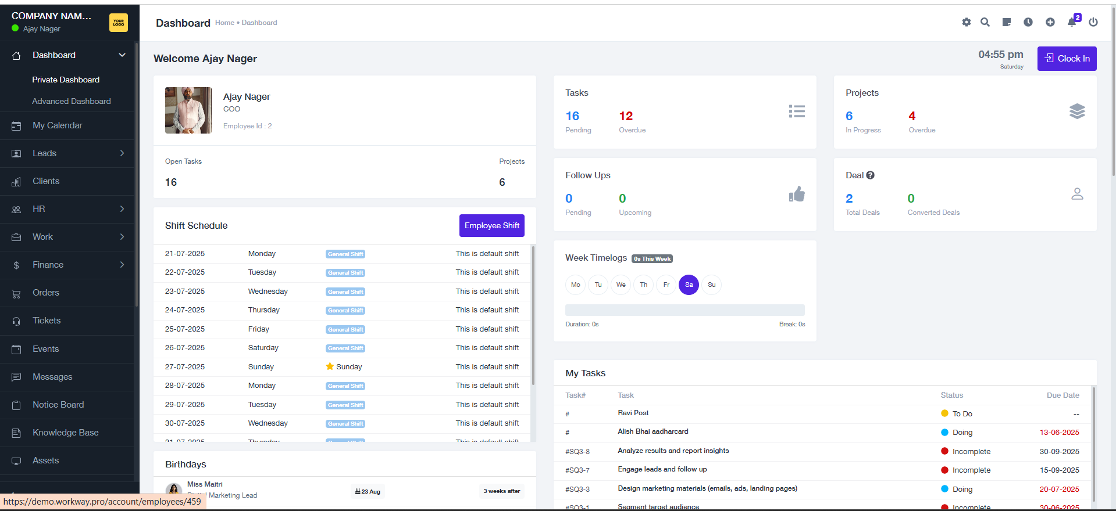Click the Week Timelogs duration progress bar
1116x511 pixels.
coord(685,310)
